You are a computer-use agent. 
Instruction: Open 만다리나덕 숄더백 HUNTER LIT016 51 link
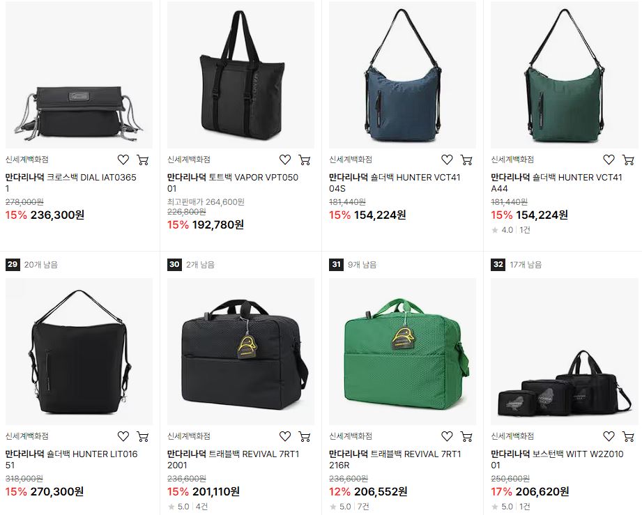click(71, 459)
